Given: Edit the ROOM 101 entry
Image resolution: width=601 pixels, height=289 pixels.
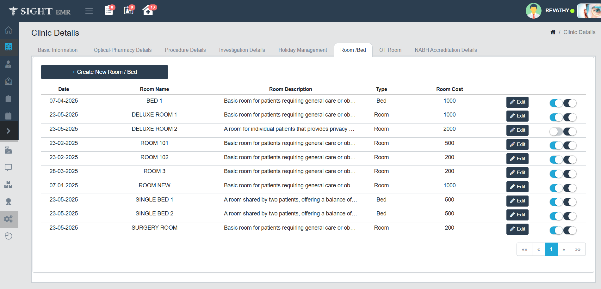Looking at the screenshot, I should coord(517,144).
